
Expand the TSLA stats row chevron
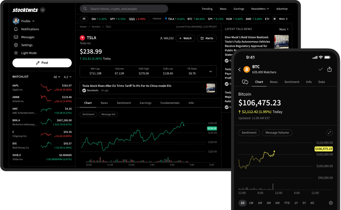tap(210, 71)
